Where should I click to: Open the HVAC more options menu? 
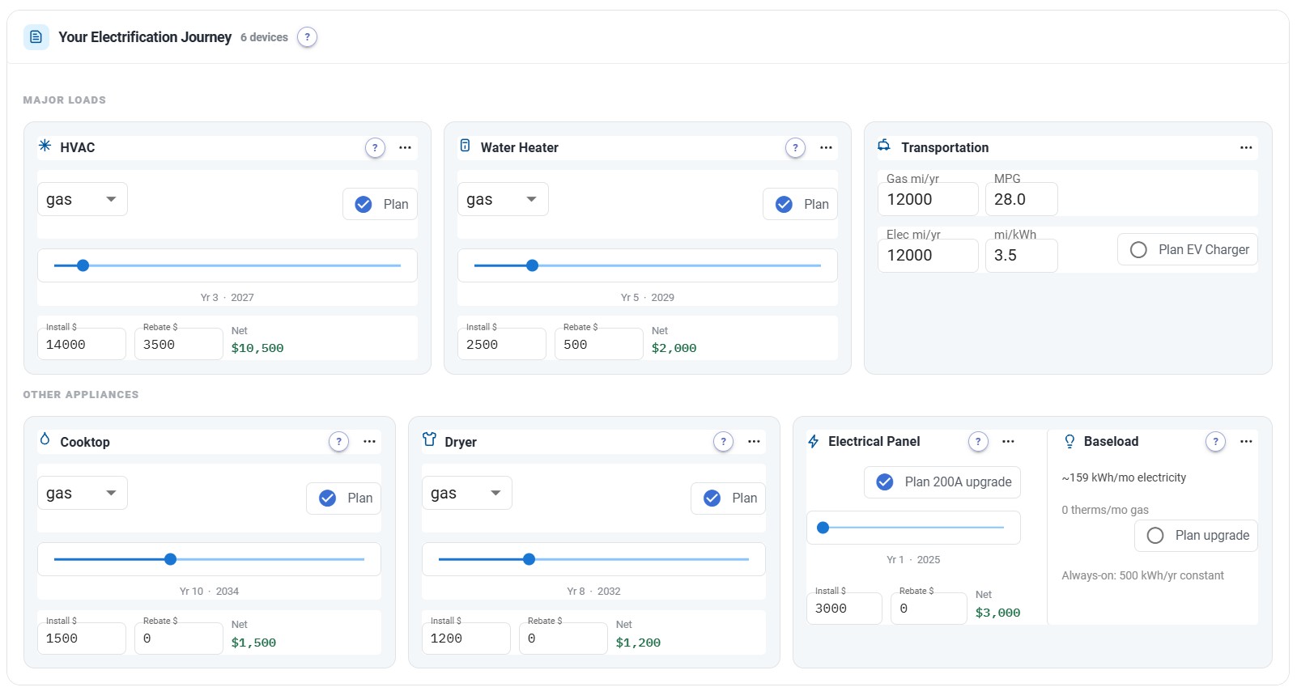(406, 148)
